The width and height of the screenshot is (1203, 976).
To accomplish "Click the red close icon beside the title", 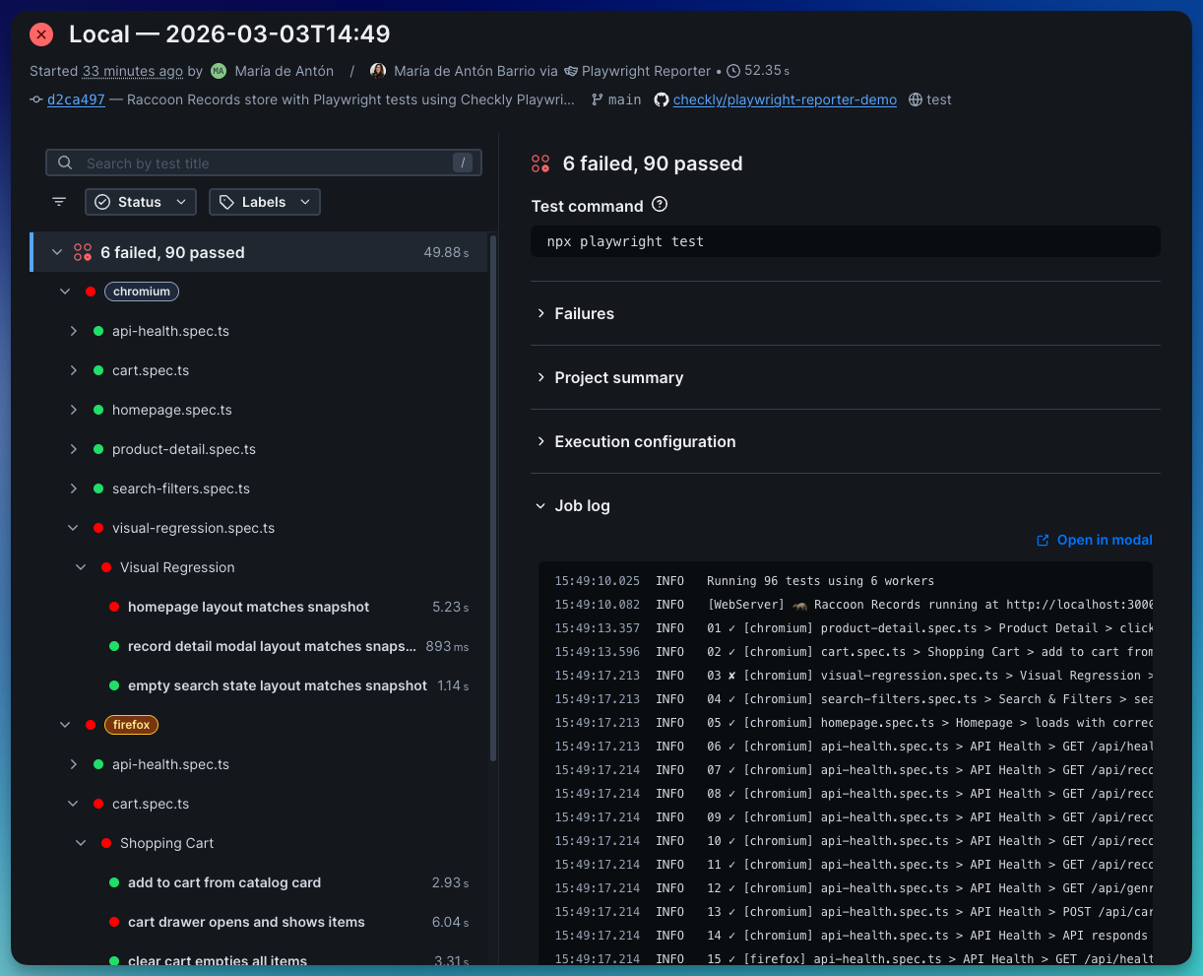I will pos(41,34).
